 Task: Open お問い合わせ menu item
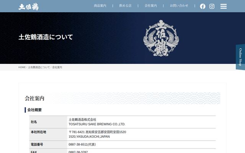click(x=179, y=6)
